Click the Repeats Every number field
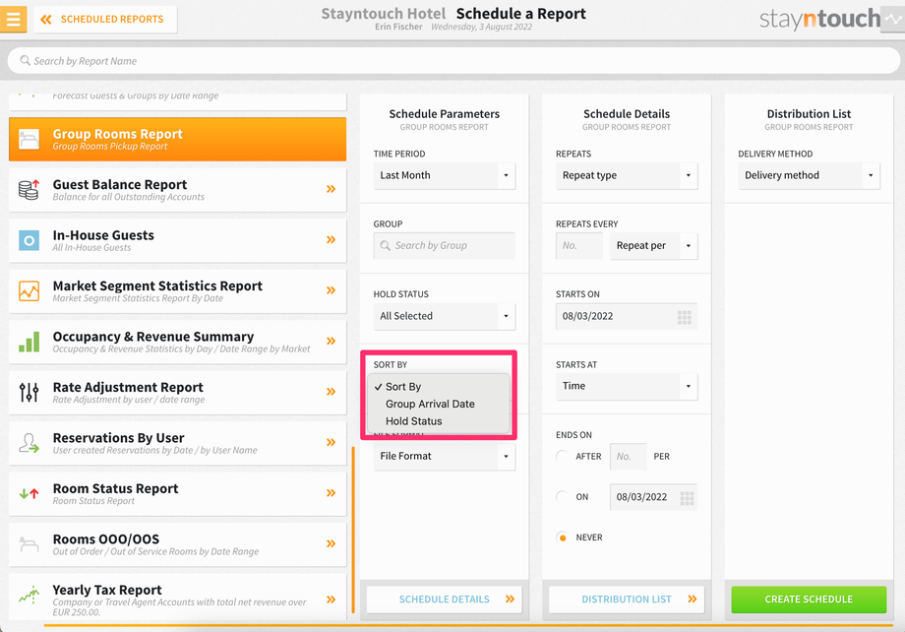Image resolution: width=905 pixels, height=632 pixels. 579,246
